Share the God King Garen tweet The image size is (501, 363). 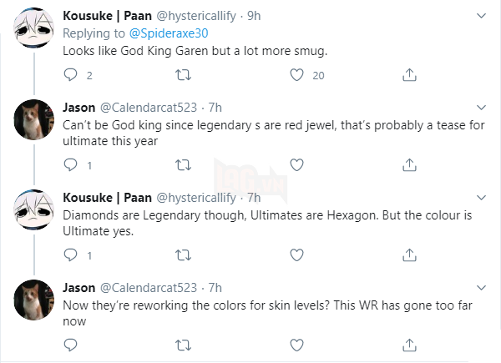[409, 76]
